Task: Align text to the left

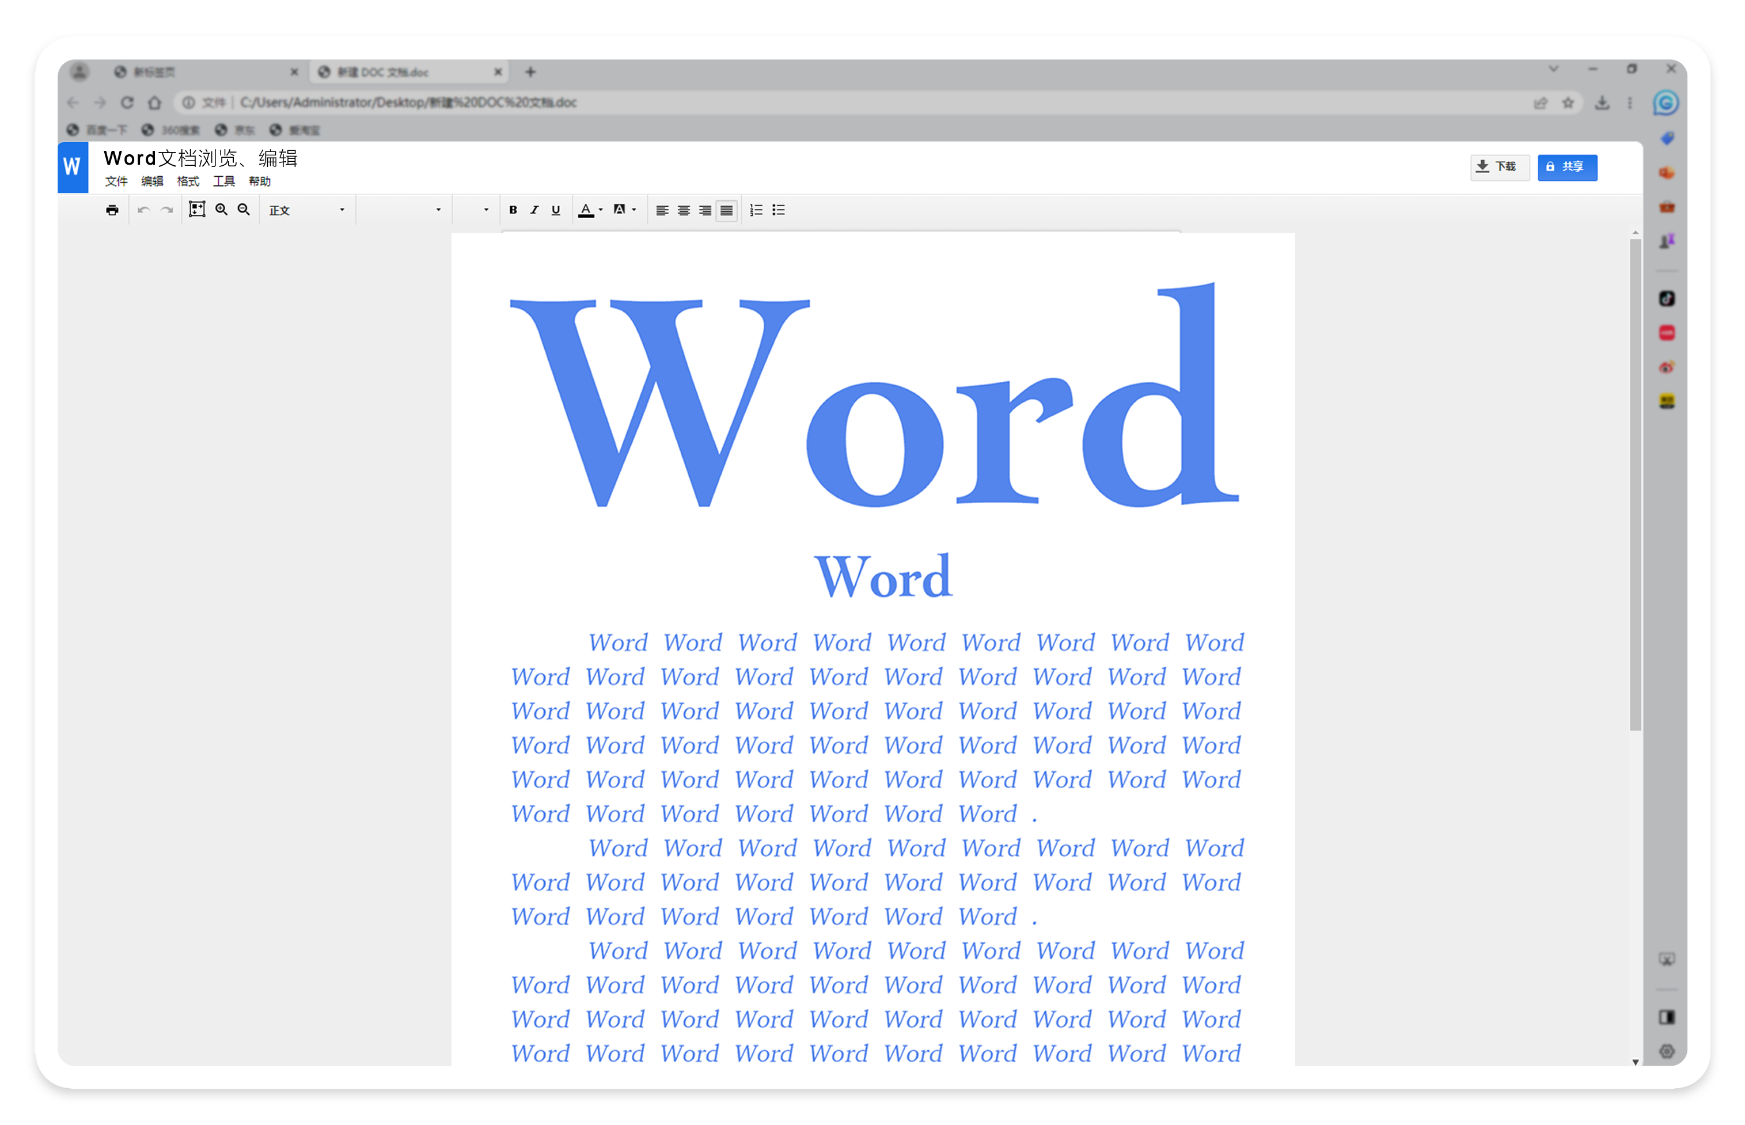Action: (x=662, y=210)
